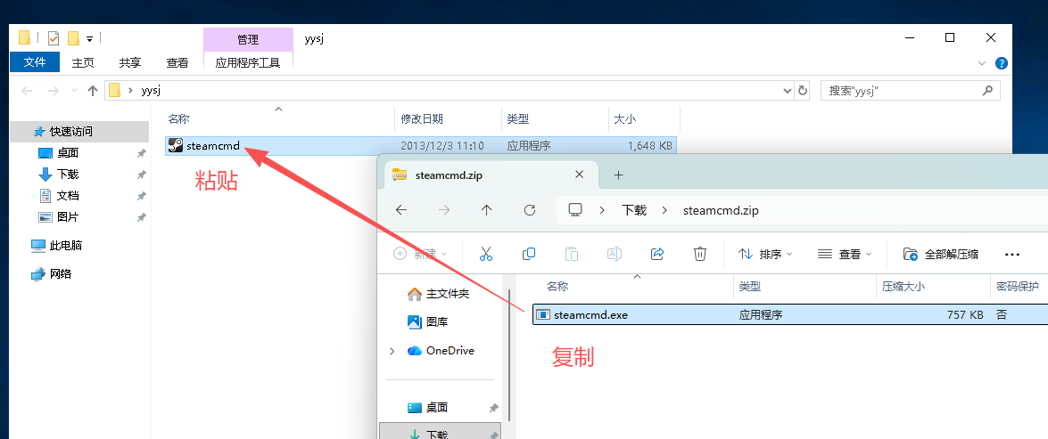
Task: Click the Delete trash icon
Action: [x=700, y=254]
